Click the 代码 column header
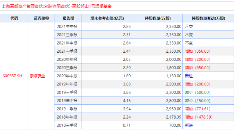 tap(14, 18)
